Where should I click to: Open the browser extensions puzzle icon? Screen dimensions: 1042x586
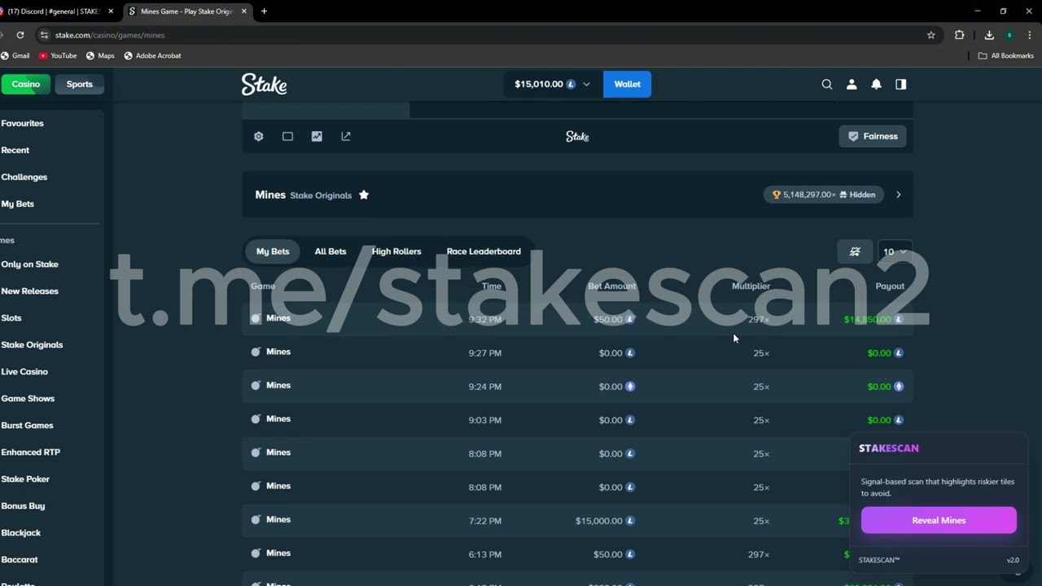(x=959, y=35)
